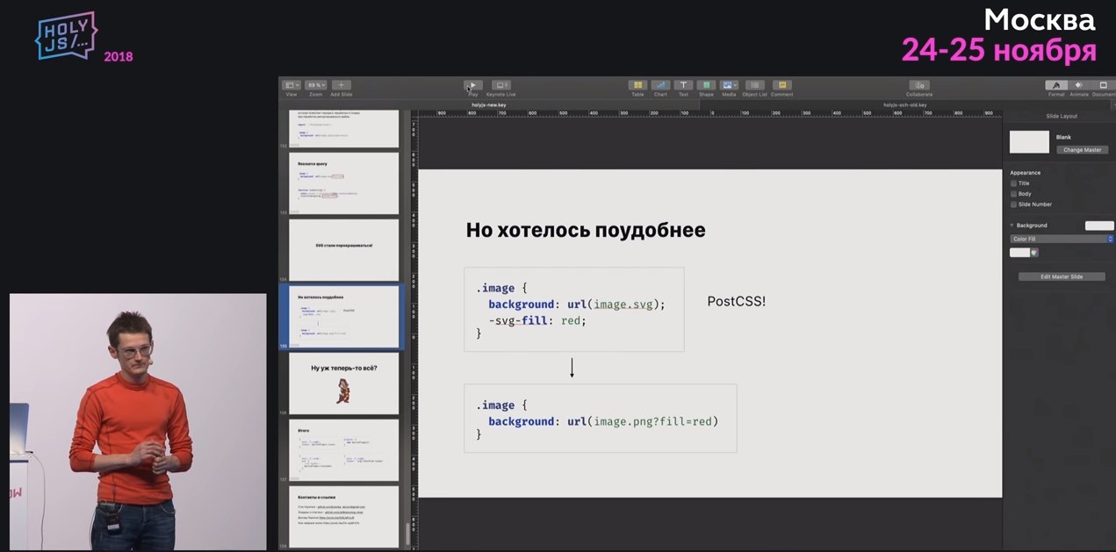
Task: Click the slide title 'Но хотелось поудобнее'
Action: (586, 231)
